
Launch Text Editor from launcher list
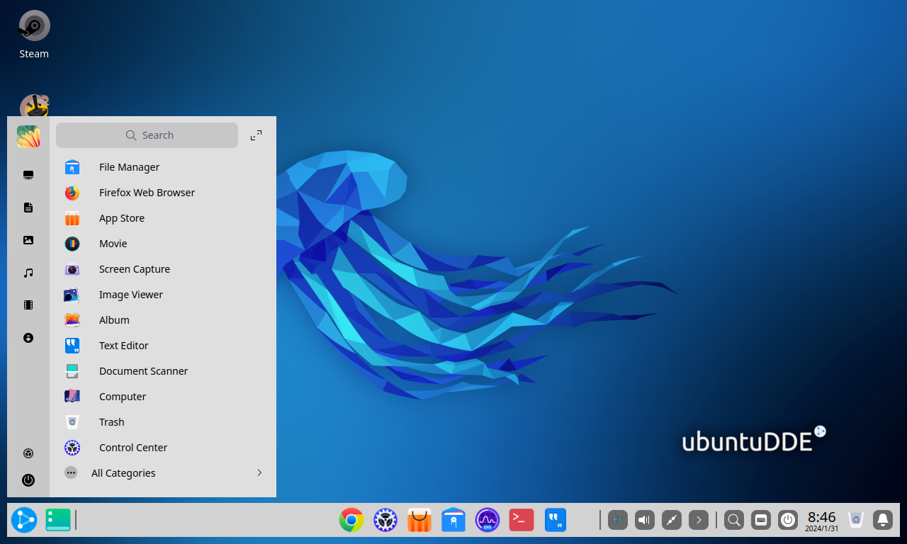(x=162, y=346)
